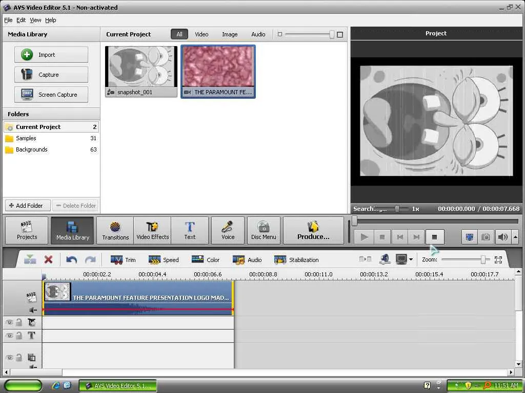Click the preview seek bar handle
Viewport: 525px width, 393px height.
[x=355, y=221]
